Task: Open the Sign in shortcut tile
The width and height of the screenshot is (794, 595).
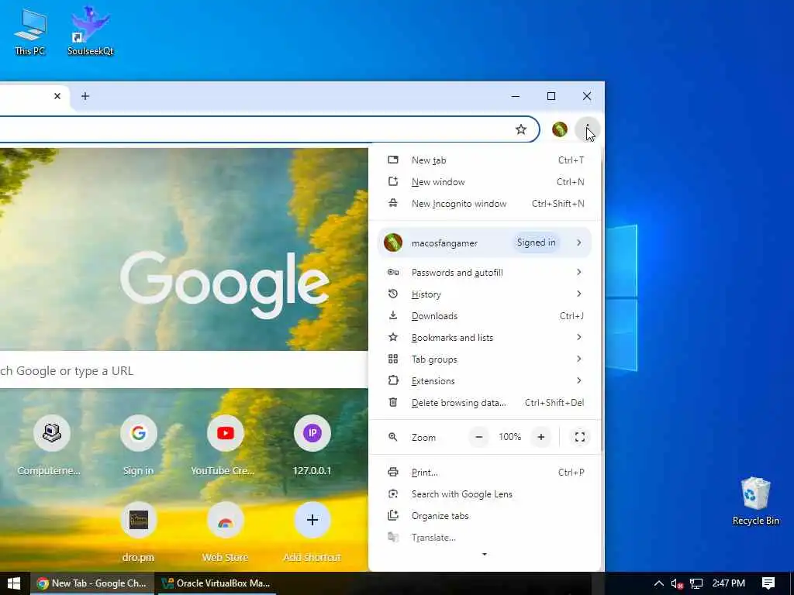Action: (x=138, y=445)
